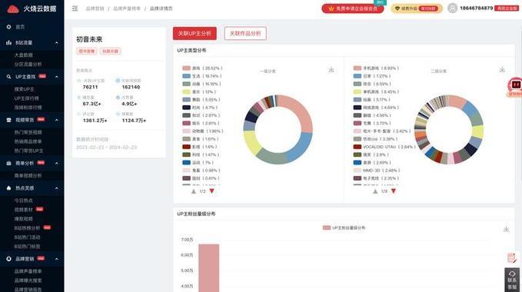Go to previous legend page in 二级分类 chart

[x=375, y=191]
